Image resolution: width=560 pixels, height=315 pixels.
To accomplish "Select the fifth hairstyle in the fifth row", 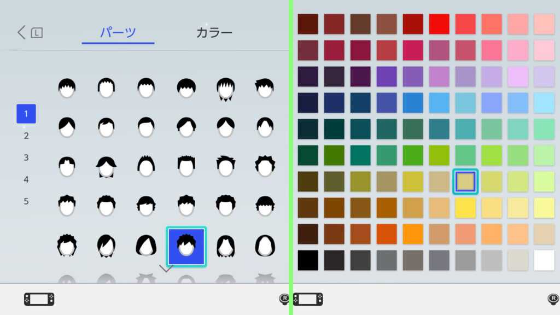I will click(226, 246).
